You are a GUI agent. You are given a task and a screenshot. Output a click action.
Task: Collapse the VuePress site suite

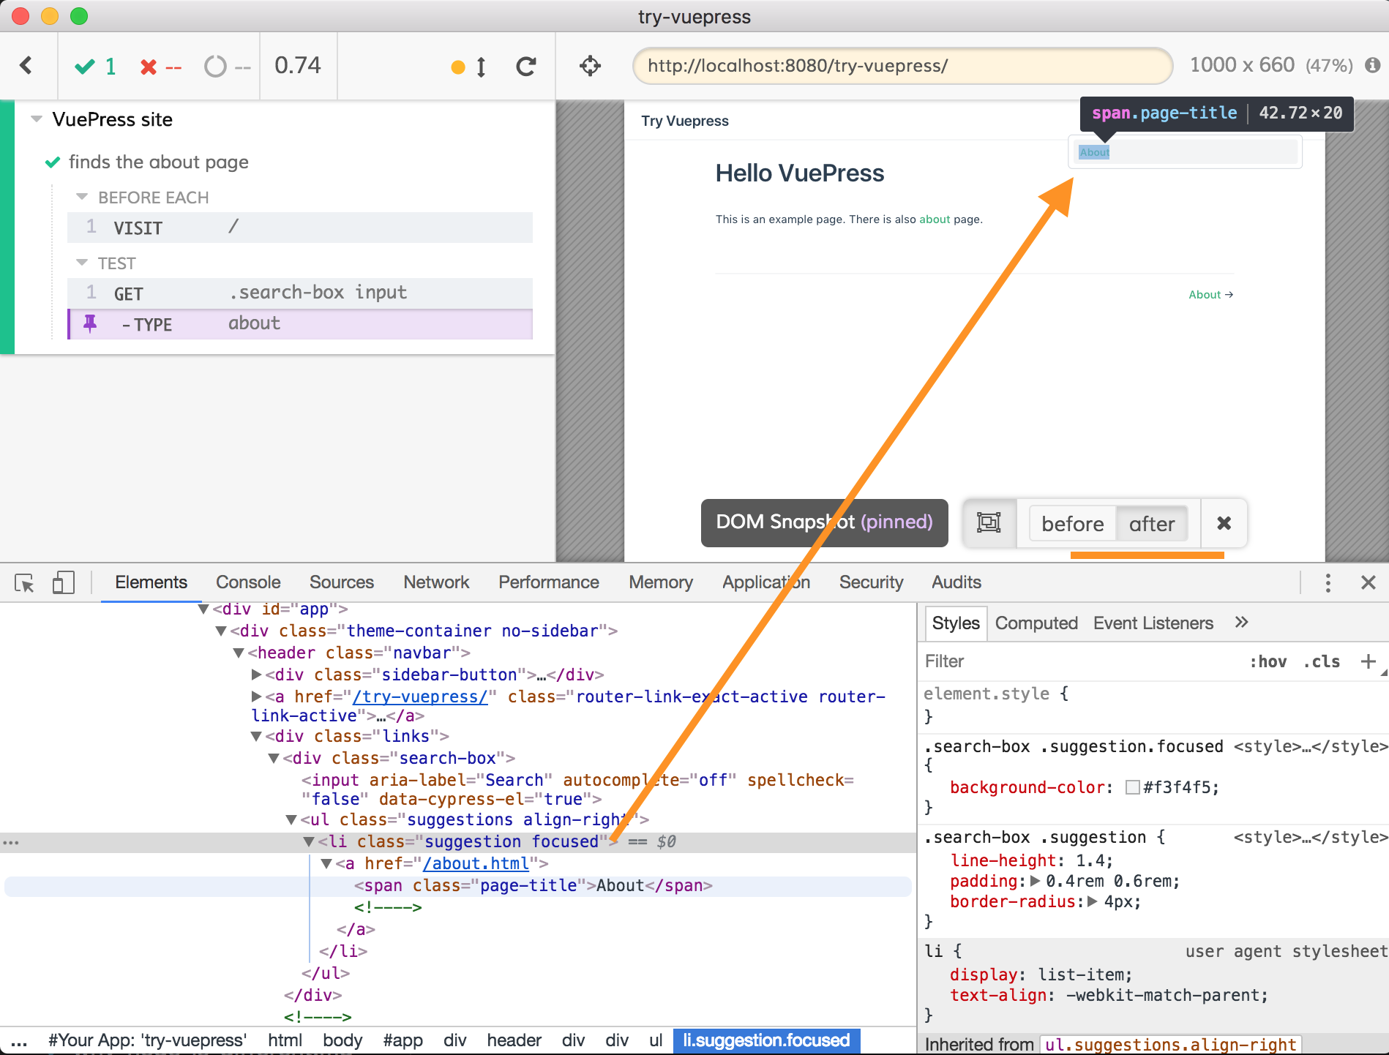click(36, 119)
